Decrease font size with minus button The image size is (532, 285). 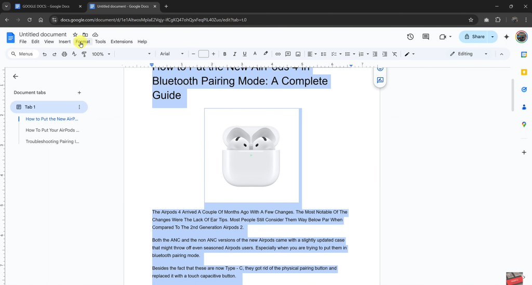click(x=193, y=54)
